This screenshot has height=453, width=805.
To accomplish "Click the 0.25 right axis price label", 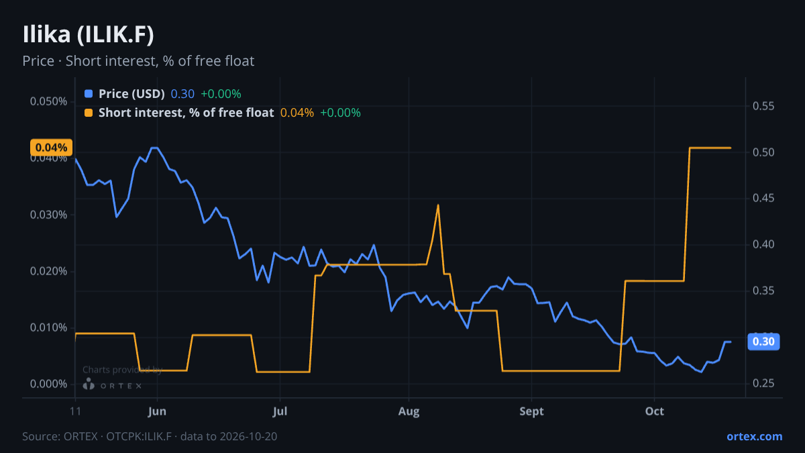I will [x=763, y=383].
